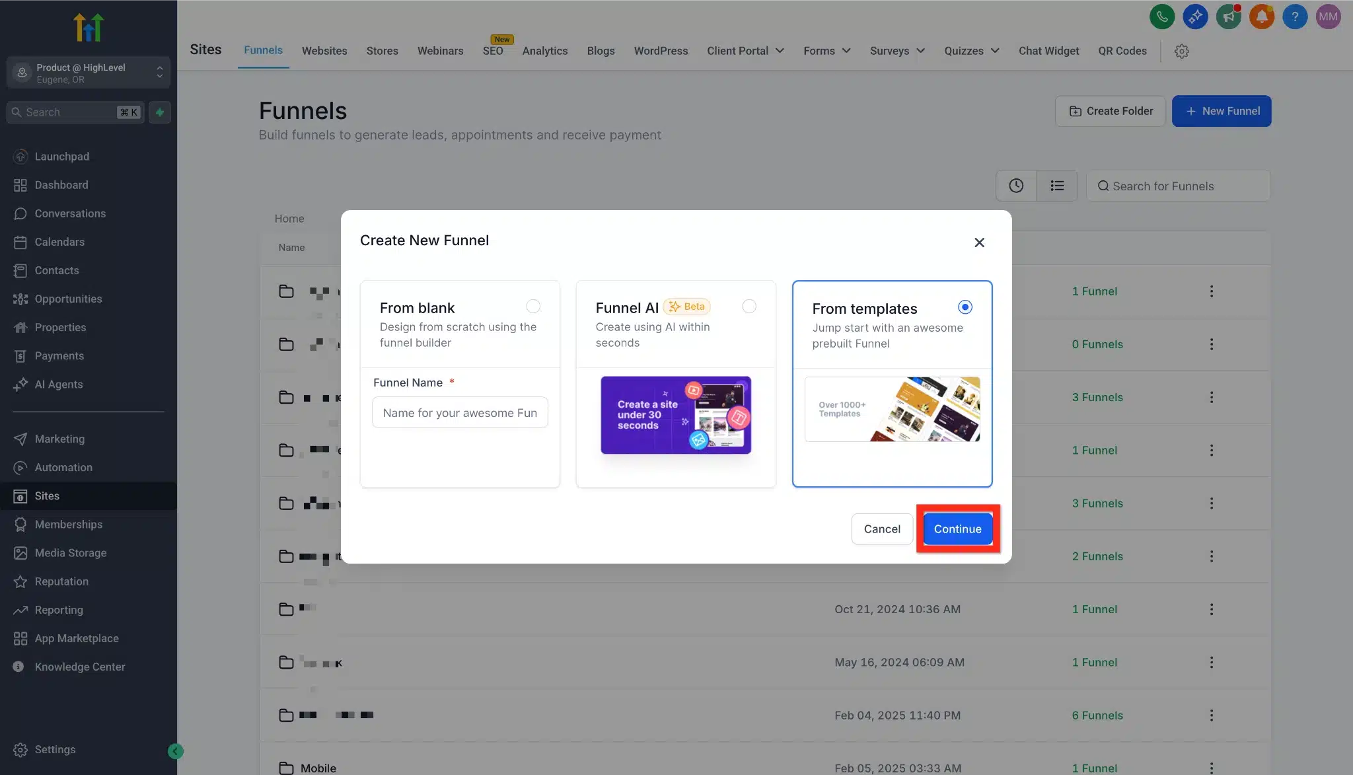Click the green quick actions bolt icon
The height and width of the screenshot is (775, 1353).
coord(160,112)
